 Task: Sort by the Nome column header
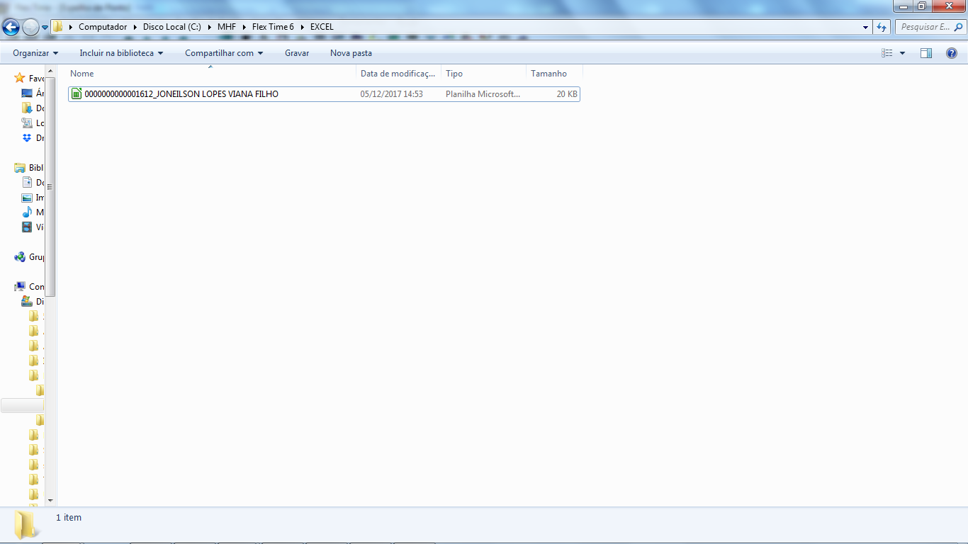[x=211, y=74]
